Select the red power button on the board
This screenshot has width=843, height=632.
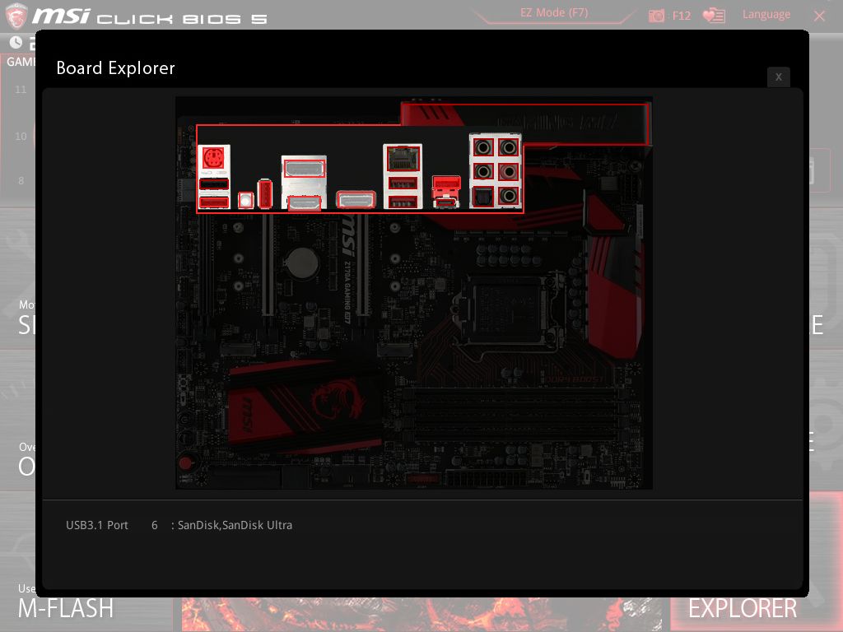pos(186,462)
